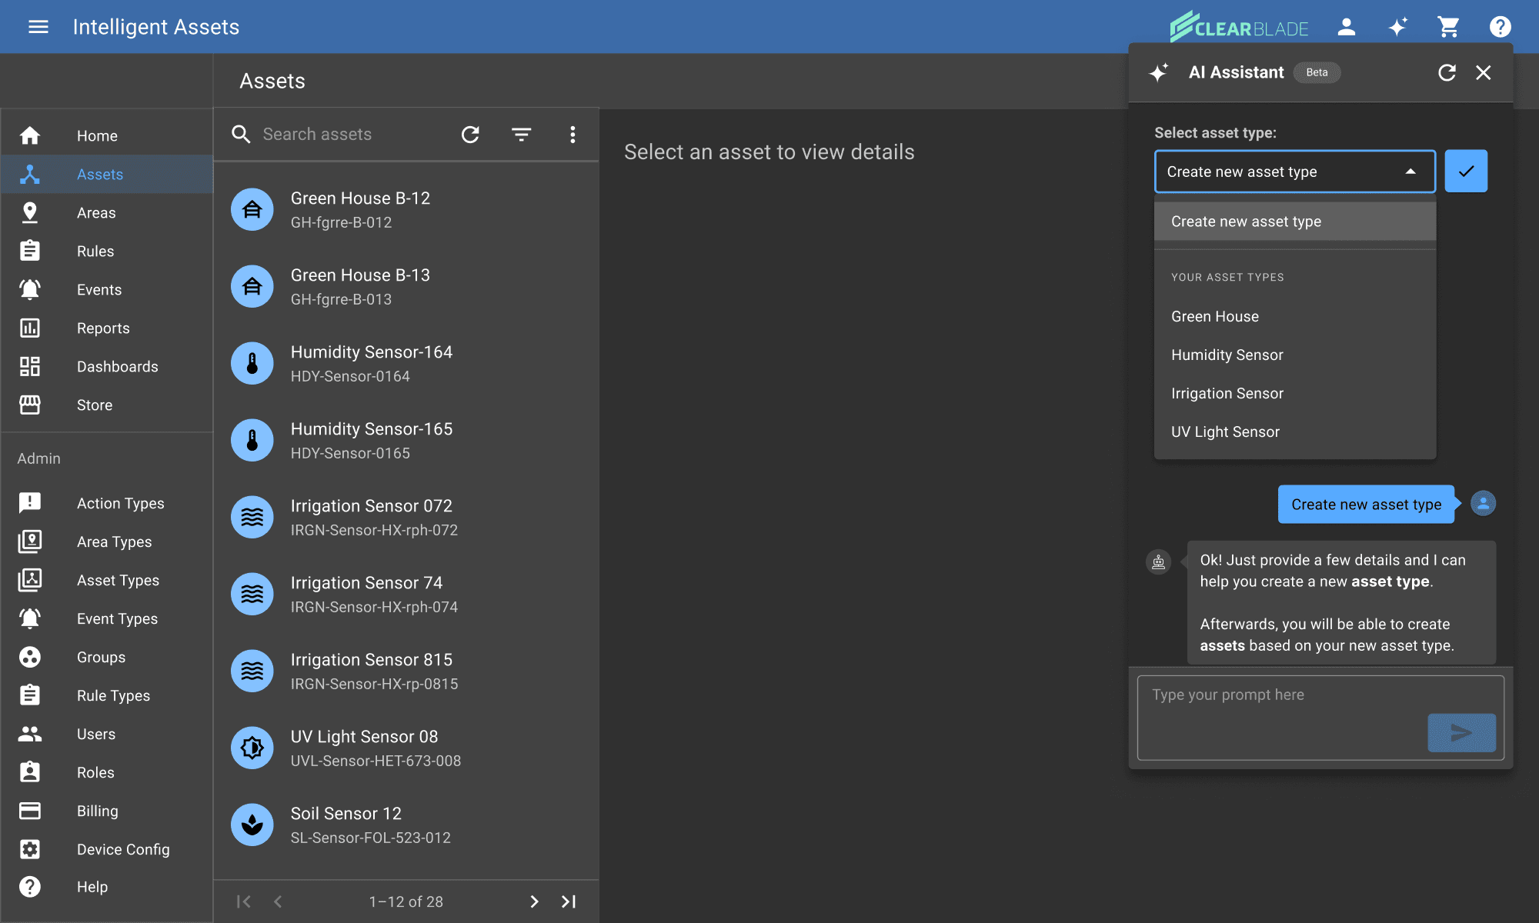Select UV Light Sensor option

pyautogui.click(x=1225, y=432)
